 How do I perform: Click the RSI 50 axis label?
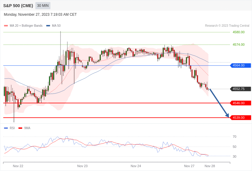[x=235, y=147]
